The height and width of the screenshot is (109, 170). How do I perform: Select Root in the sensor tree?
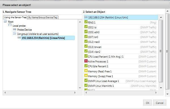coord(11,22)
